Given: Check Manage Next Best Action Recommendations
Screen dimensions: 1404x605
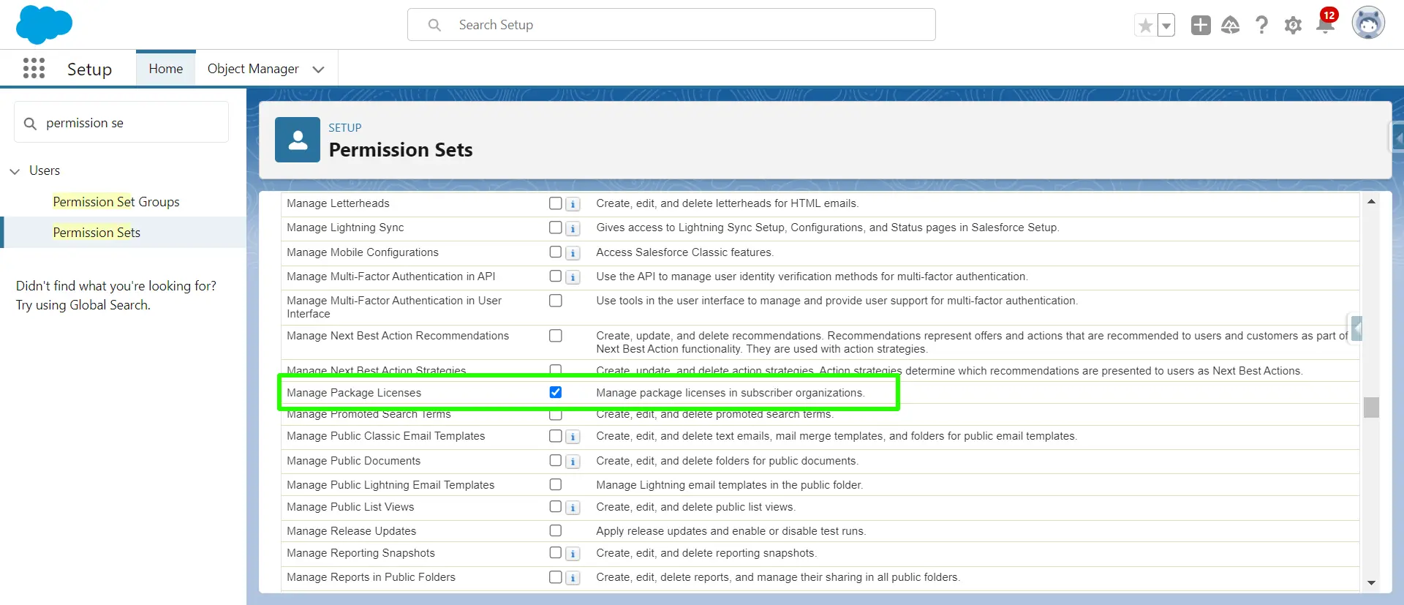Looking at the screenshot, I should tap(556, 336).
